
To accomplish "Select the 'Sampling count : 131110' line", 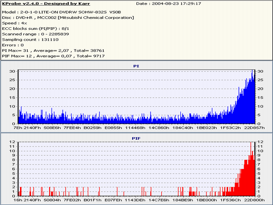I will pos(30,40).
